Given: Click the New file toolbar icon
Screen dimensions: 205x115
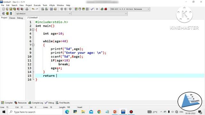Looking at the screenshot, I should [x=4, y=9].
